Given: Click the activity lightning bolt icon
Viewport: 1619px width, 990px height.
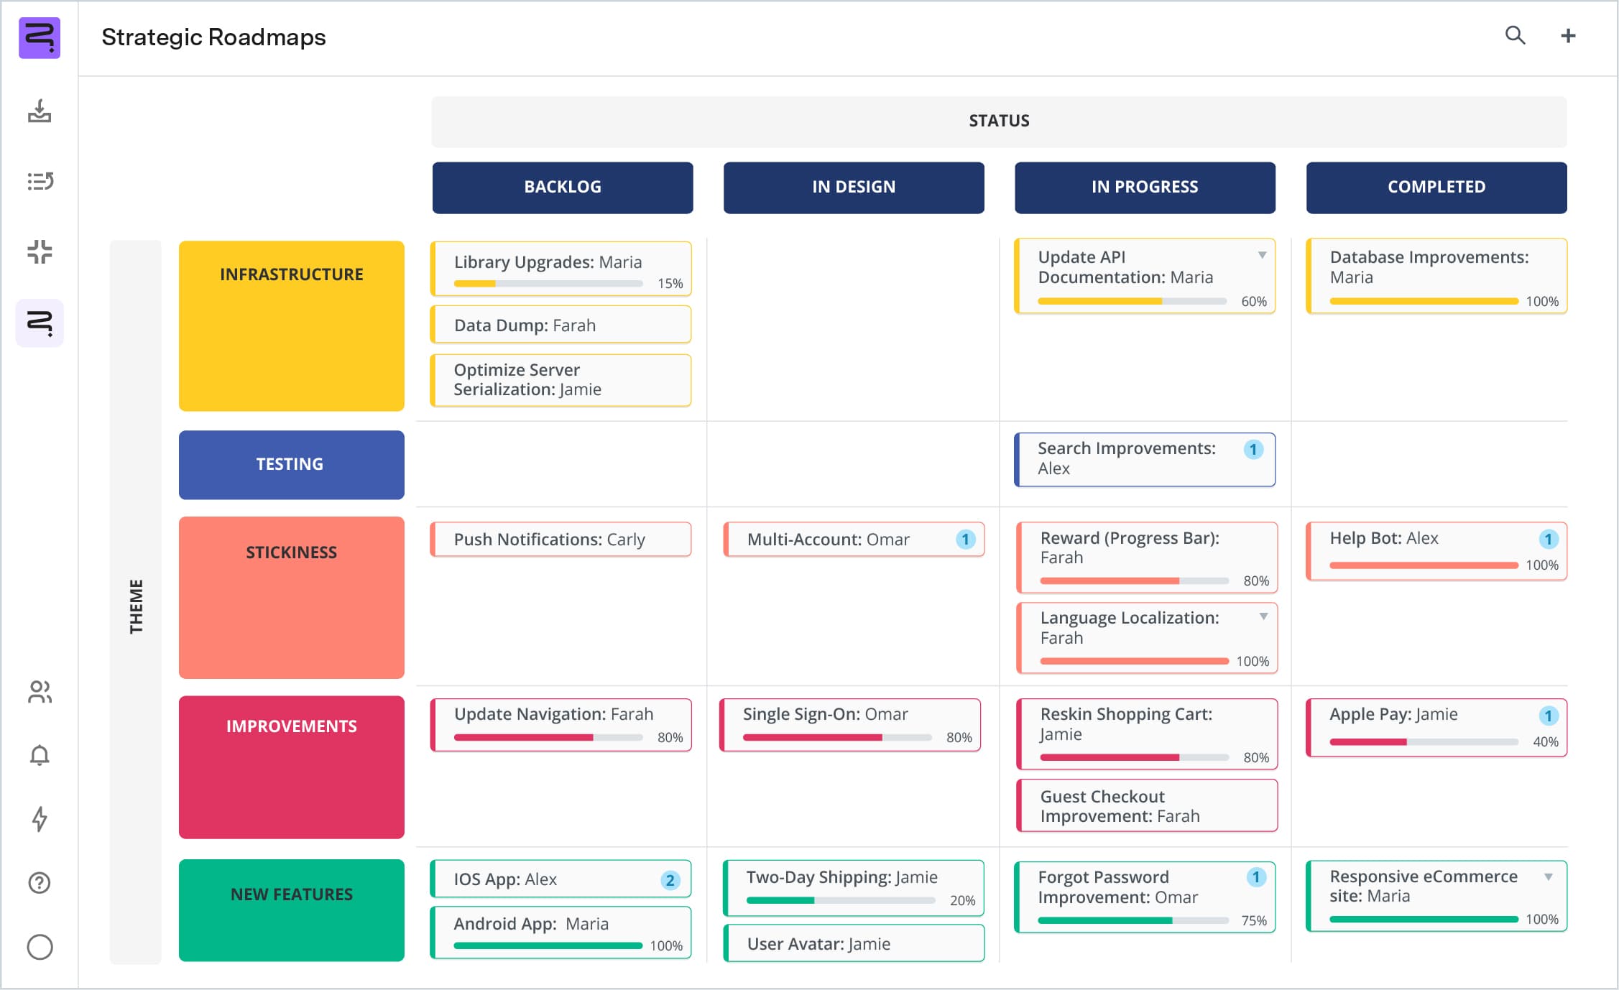Looking at the screenshot, I should coord(40,819).
